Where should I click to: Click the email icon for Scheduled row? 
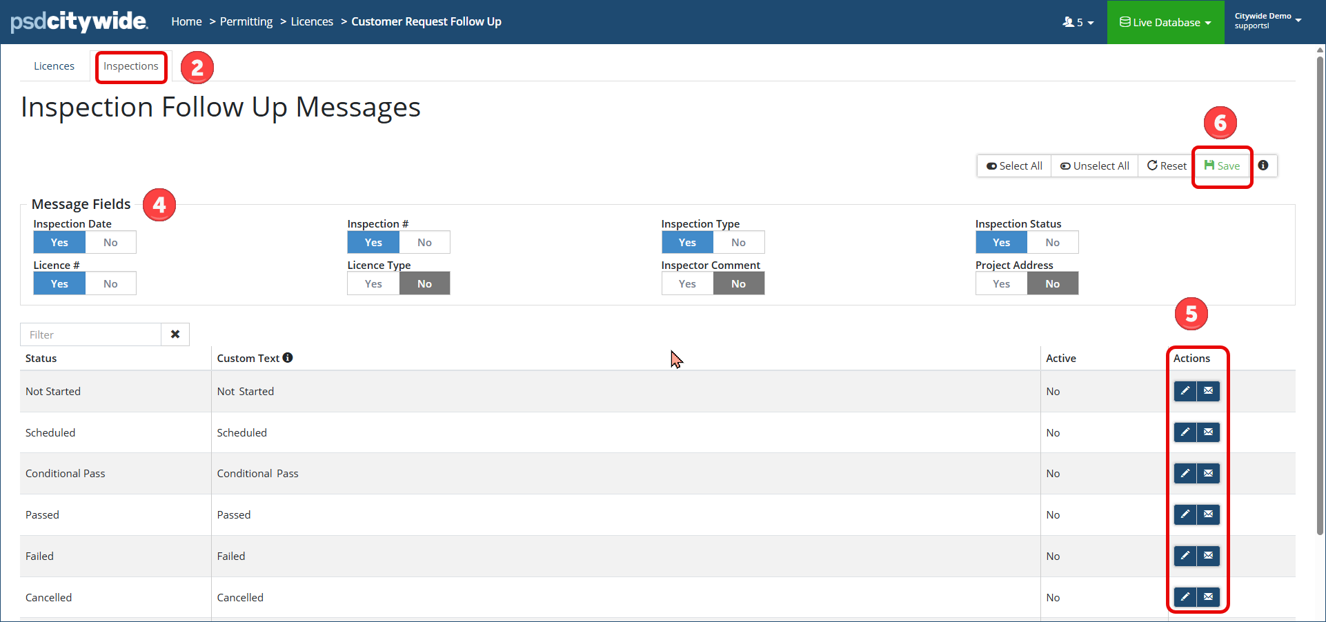(1208, 432)
